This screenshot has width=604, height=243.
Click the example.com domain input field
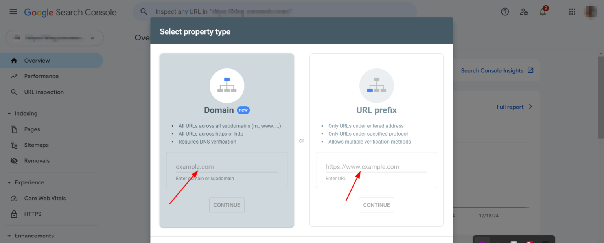tap(227, 167)
